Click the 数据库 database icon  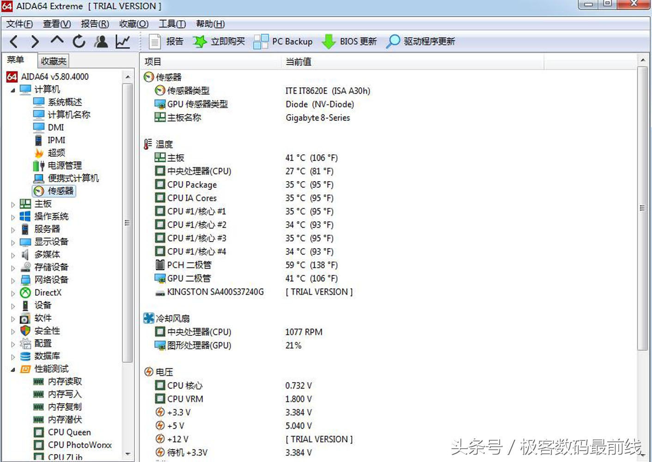[25, 356]
